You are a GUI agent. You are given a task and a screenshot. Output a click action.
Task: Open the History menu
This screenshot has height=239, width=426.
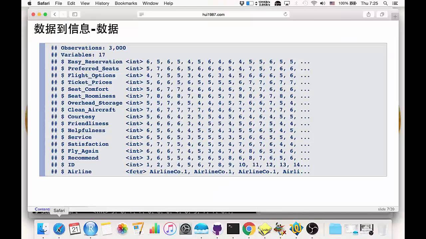click(x=102, y=3)
